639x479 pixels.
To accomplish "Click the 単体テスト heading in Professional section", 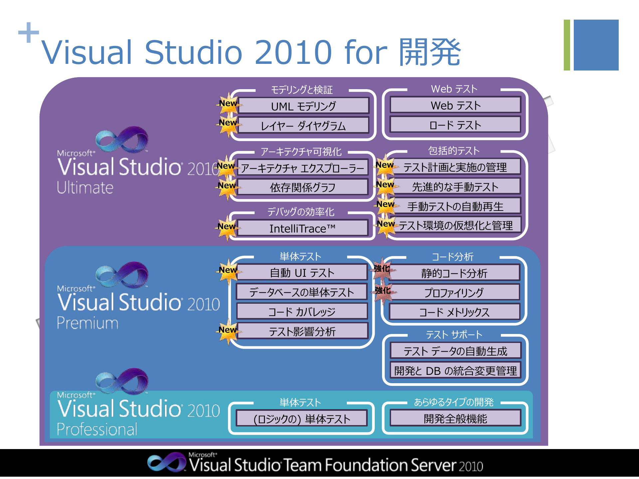I will (301, 402).
